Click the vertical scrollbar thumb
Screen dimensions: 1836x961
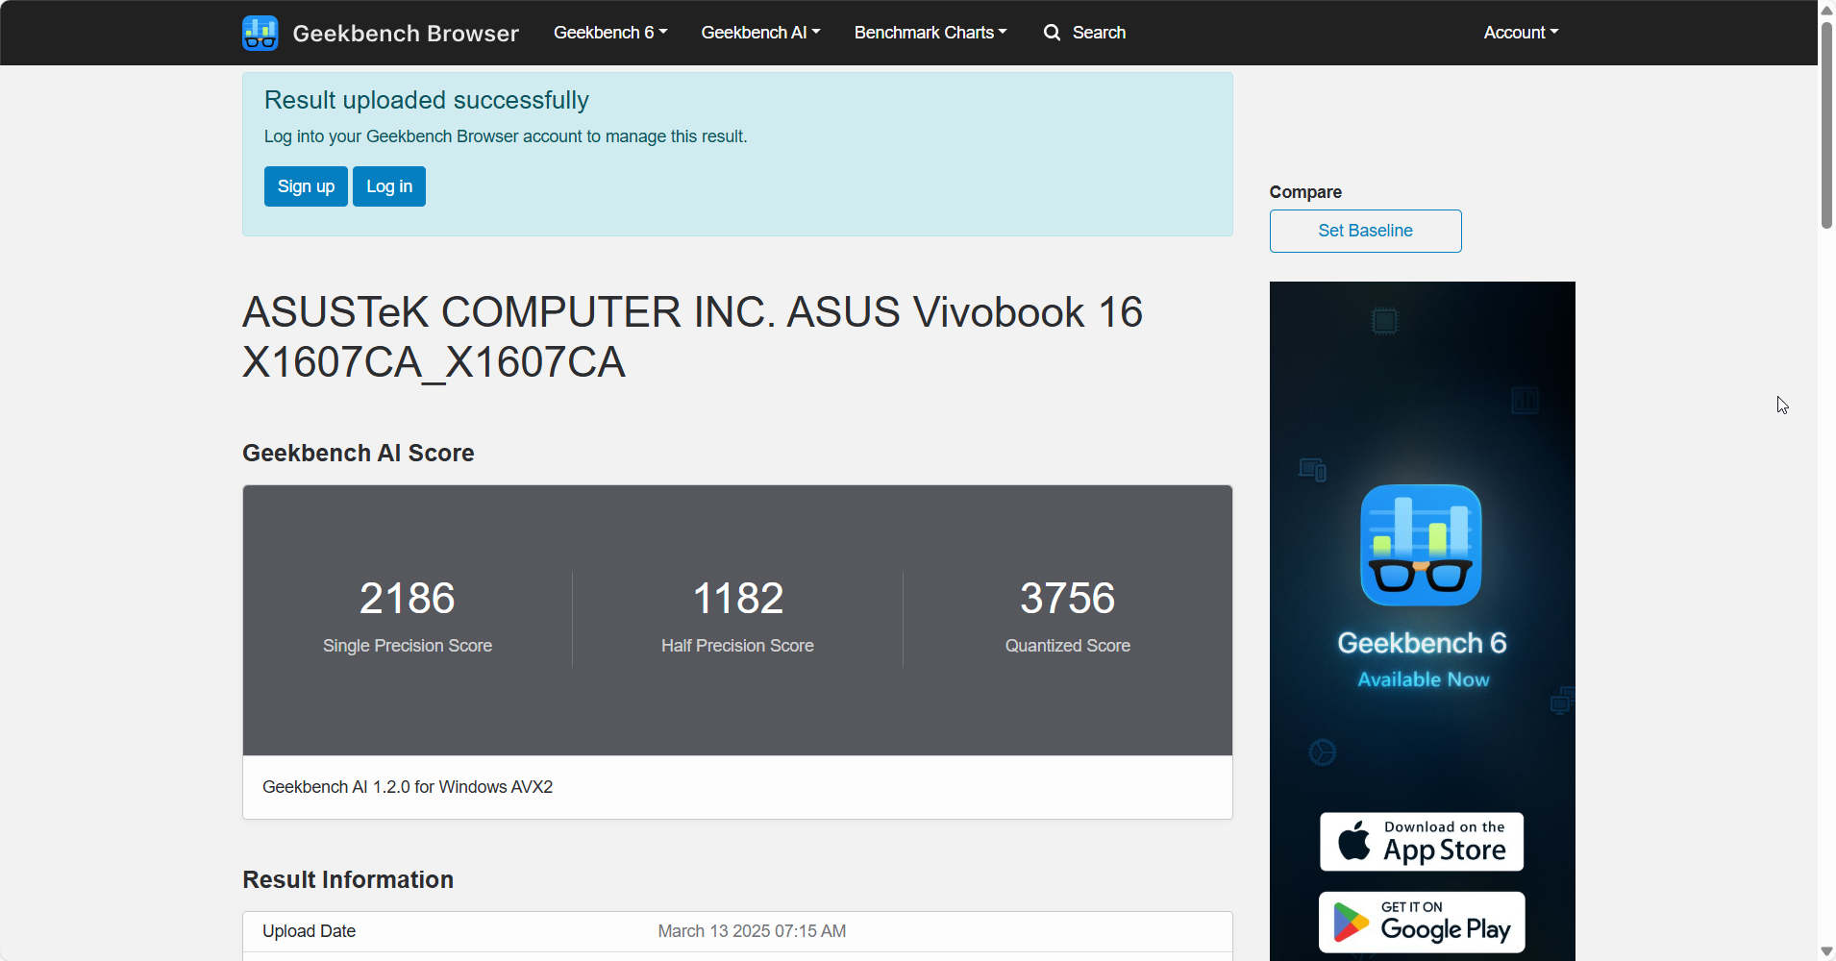[1826, 125]
